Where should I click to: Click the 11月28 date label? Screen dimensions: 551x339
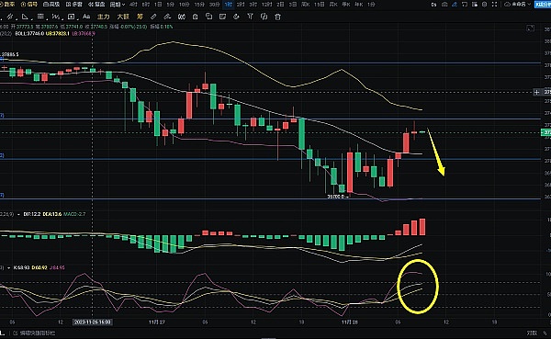[349, 322]
